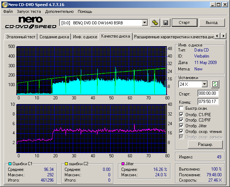This screenshot has height=187, width=230.
Task: Expand the BENQ DVD drive selection dropdown
Action: click(x=144, y=23)
